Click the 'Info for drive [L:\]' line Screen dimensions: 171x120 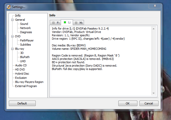click(x=80, y=29)
